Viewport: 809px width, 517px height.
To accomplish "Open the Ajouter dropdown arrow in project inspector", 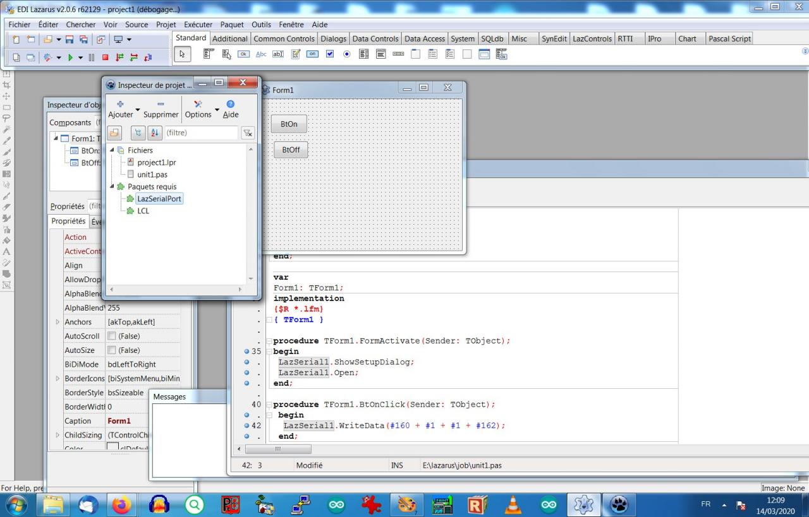I will [x=138, y=110].
